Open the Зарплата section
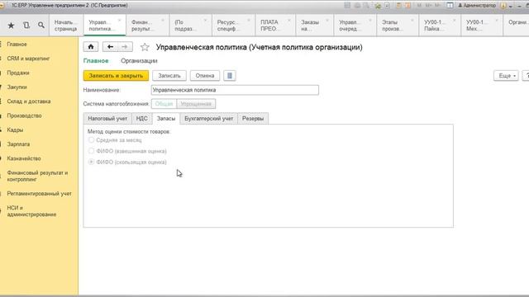The height and width of the screenshot is (297, 529). [18, 144]
